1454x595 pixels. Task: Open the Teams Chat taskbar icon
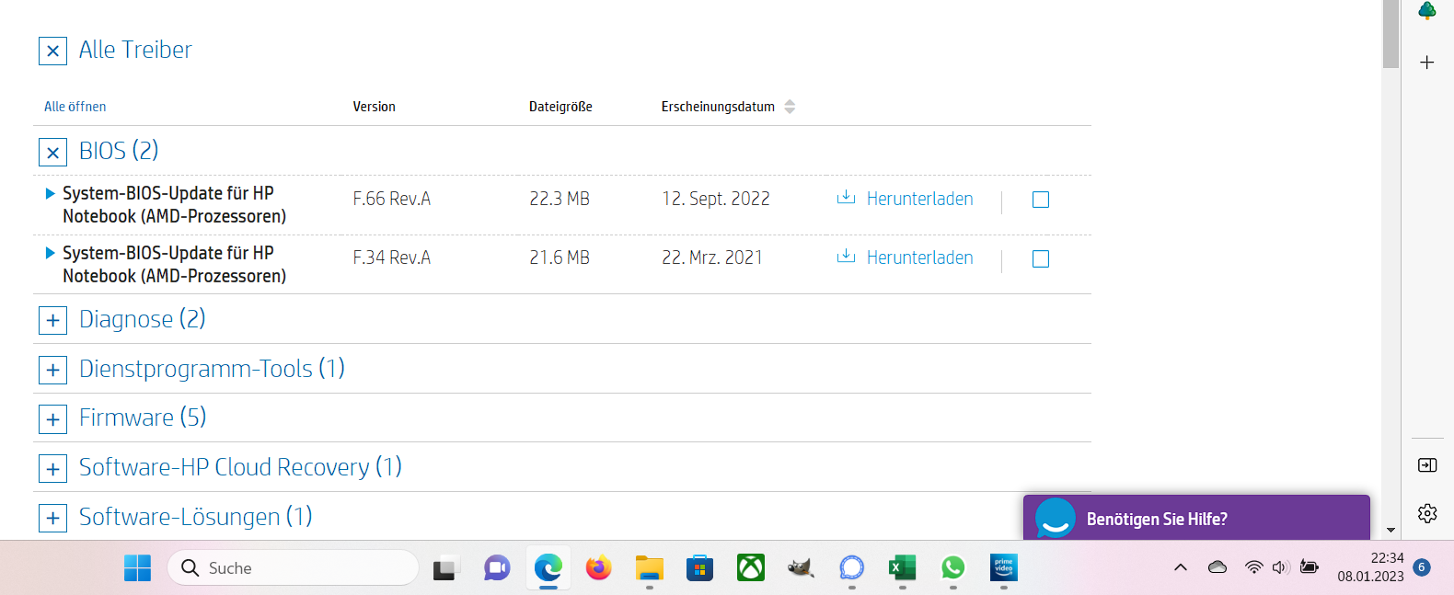click(x=497, y=568)
